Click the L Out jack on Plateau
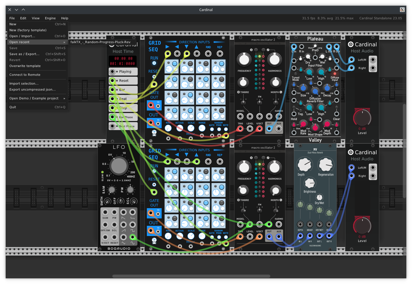 329,47
